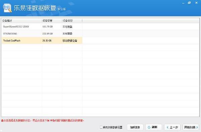Click the 加载镜像 load image button
Image resolution: width=201 pixels, height=132 pixels.
pos(135,127)
